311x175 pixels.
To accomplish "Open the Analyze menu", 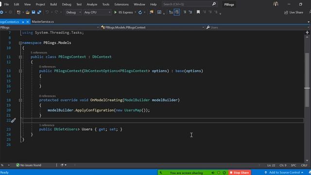I will tap(92, 4).
